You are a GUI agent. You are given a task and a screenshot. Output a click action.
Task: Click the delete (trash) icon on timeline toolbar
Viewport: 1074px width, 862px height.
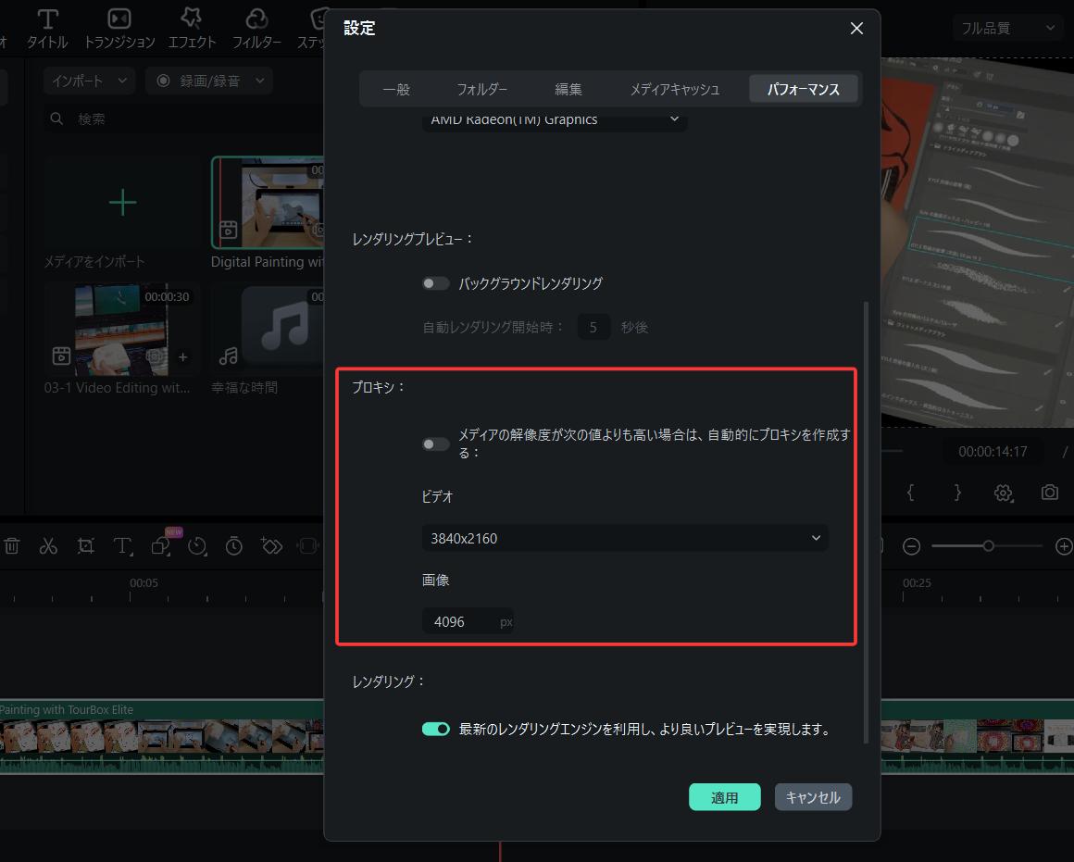pyautogui.click(x=12, y=545)
